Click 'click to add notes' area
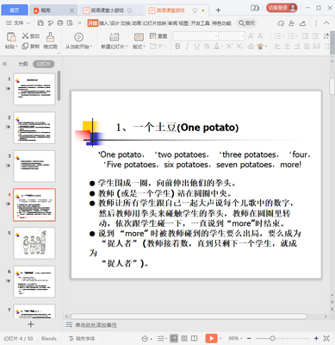 96,325
